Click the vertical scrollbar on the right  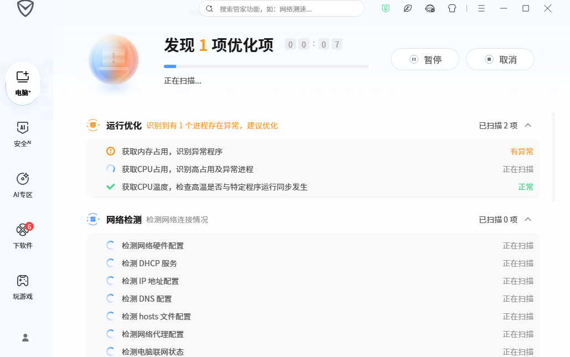[553, 157]
